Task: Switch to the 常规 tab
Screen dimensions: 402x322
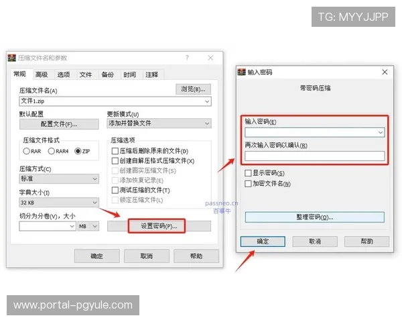Action: pyautogui.click(x=19, y=74)
